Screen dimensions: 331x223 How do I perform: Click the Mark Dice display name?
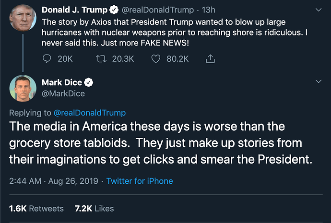62,83
